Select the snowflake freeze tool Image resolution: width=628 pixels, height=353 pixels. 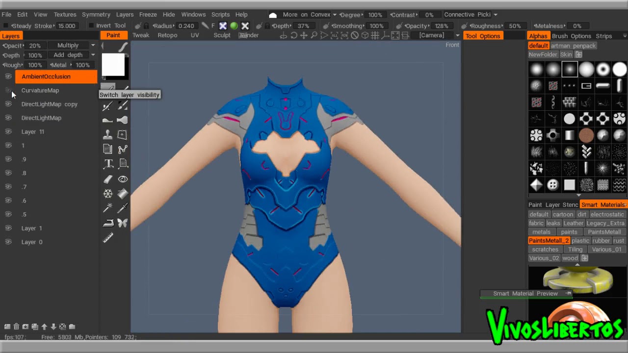tap(108, 194)
